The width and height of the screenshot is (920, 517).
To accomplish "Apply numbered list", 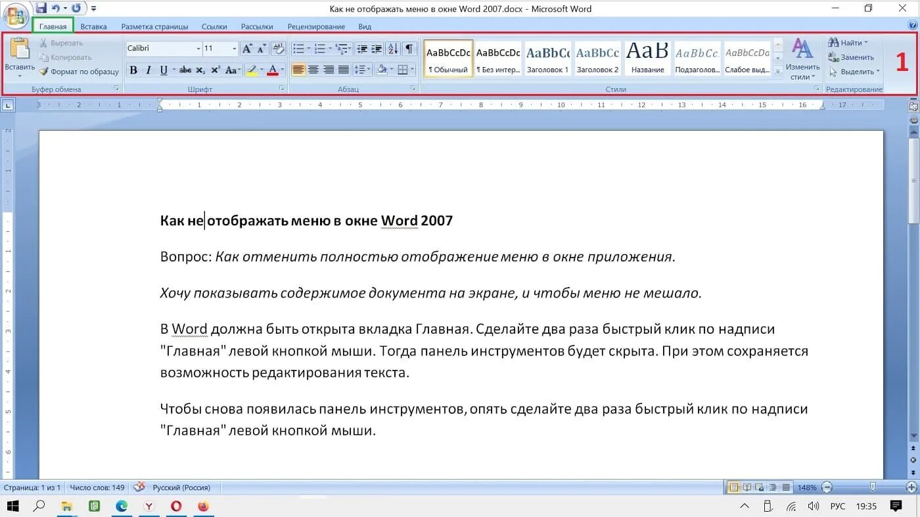I will coord(320,49).
